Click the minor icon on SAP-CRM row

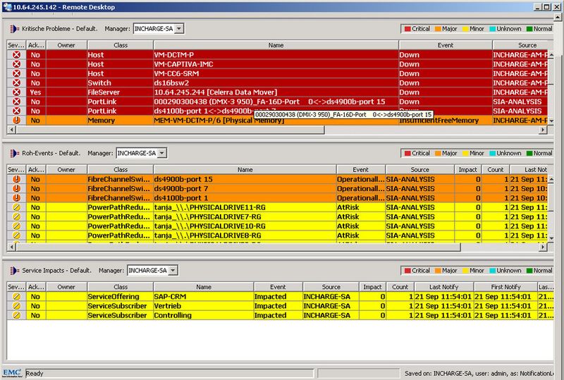coord(16,297)
